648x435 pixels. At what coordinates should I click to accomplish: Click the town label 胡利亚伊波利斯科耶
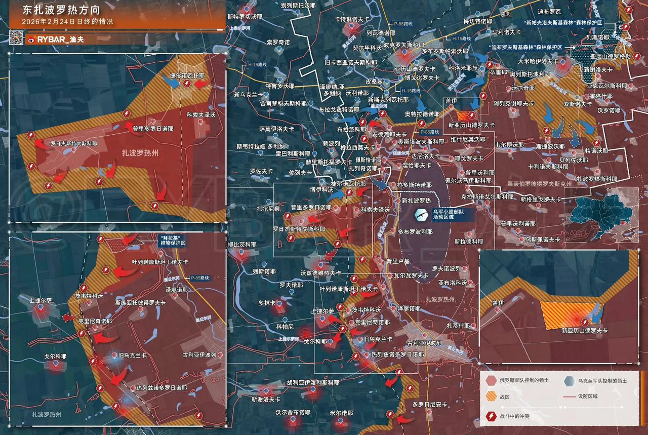313,382
